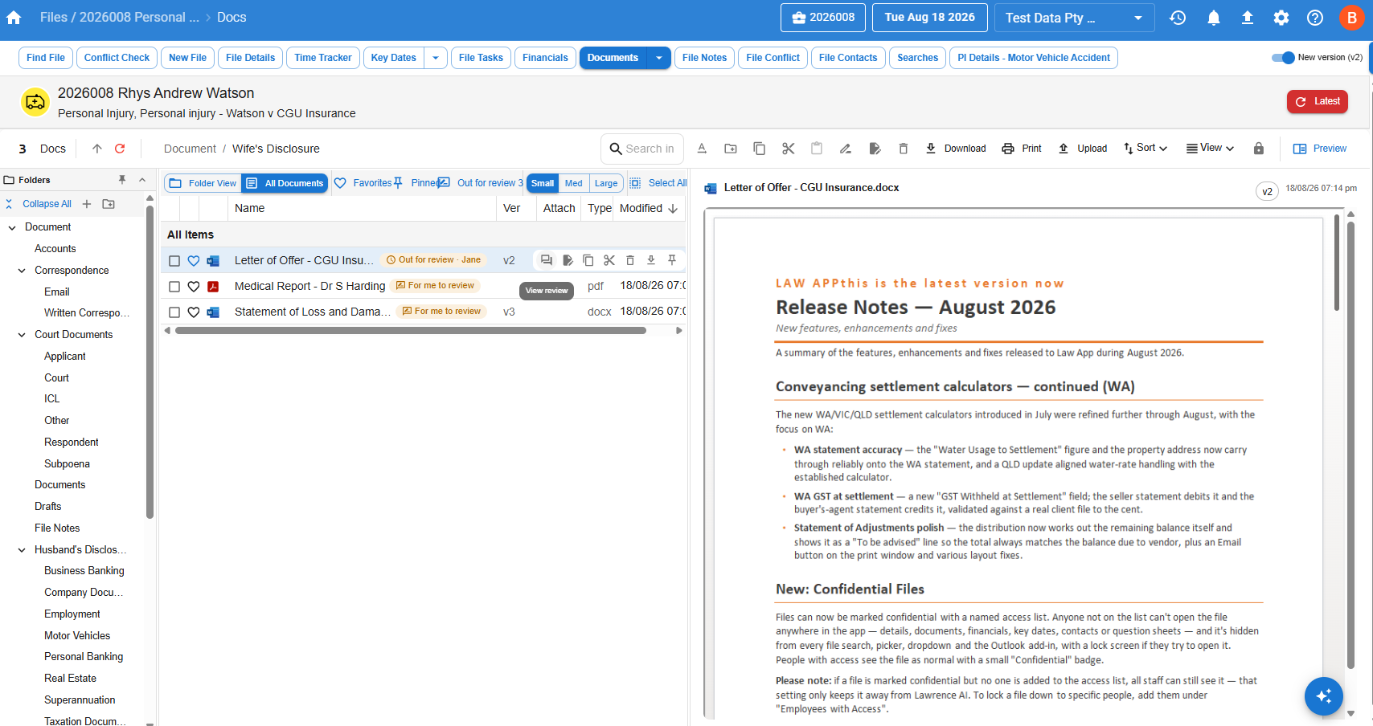This screenshot has height=726, width=1373.
Task: Click the lock icon in the toolbar
Action: click(x=1259, y=149)
